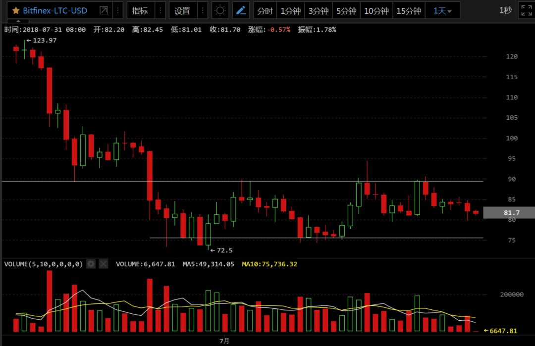The image size is (535, 346).
Task: Click the MA5:49,314.05 value
Action: pyautogui.click(x=208, y=264)
